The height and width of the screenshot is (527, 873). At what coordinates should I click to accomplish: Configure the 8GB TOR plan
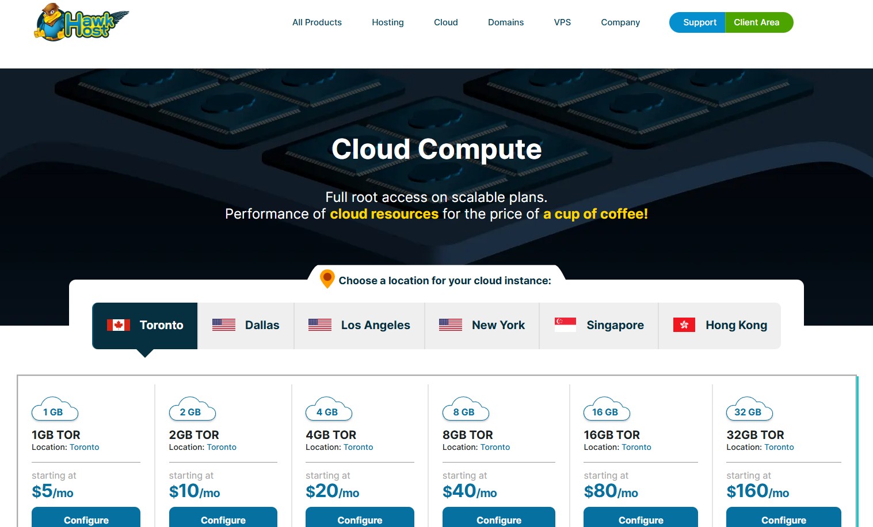(x=499, y=518)
